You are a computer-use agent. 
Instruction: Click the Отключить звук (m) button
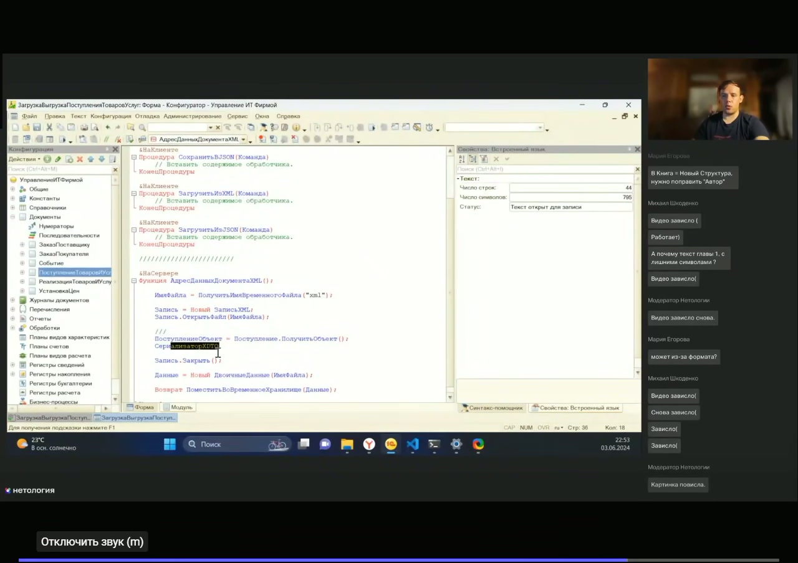(92, 542)
